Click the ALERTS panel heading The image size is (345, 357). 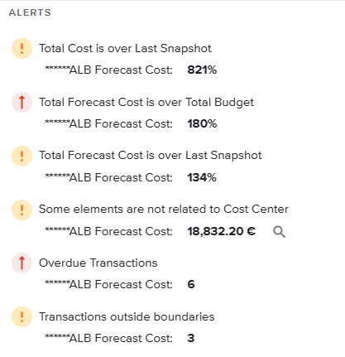point(30,12)
